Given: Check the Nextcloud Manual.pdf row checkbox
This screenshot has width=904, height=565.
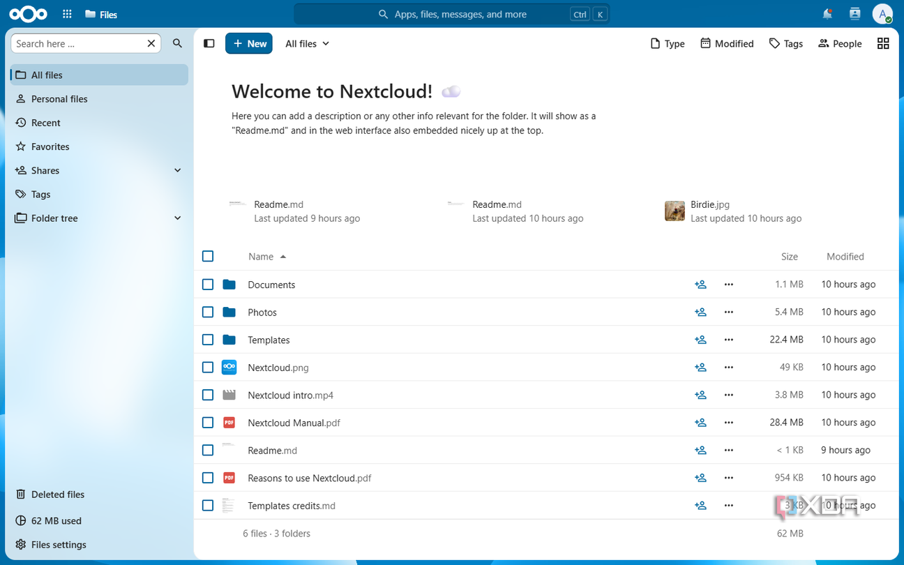Looking at the screenshot, I should pos(208,422).
